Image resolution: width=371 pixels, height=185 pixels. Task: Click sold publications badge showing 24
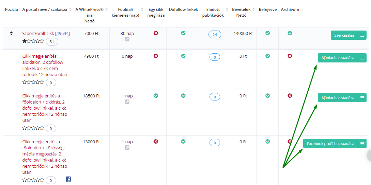click(x=215, y=34)
